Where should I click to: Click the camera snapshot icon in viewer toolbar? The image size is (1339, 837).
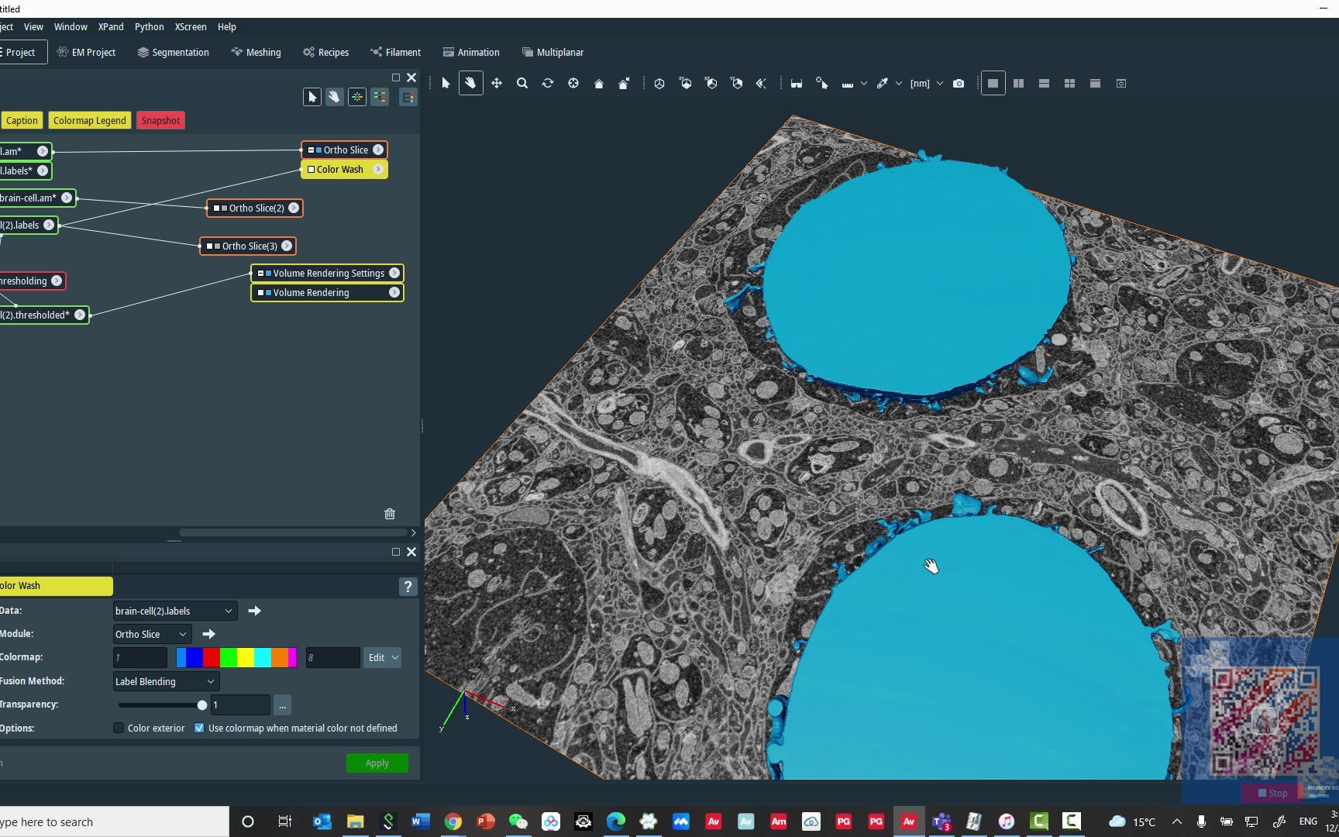[x=959, y=84]
